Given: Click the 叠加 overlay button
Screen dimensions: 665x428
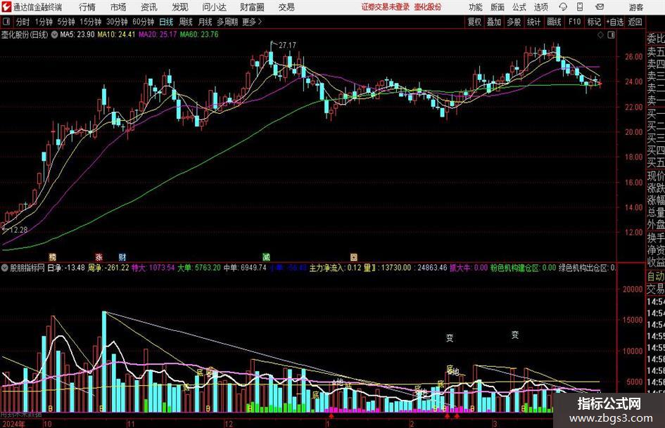Looking at the screenshot, I should click(x=494, y=22).
